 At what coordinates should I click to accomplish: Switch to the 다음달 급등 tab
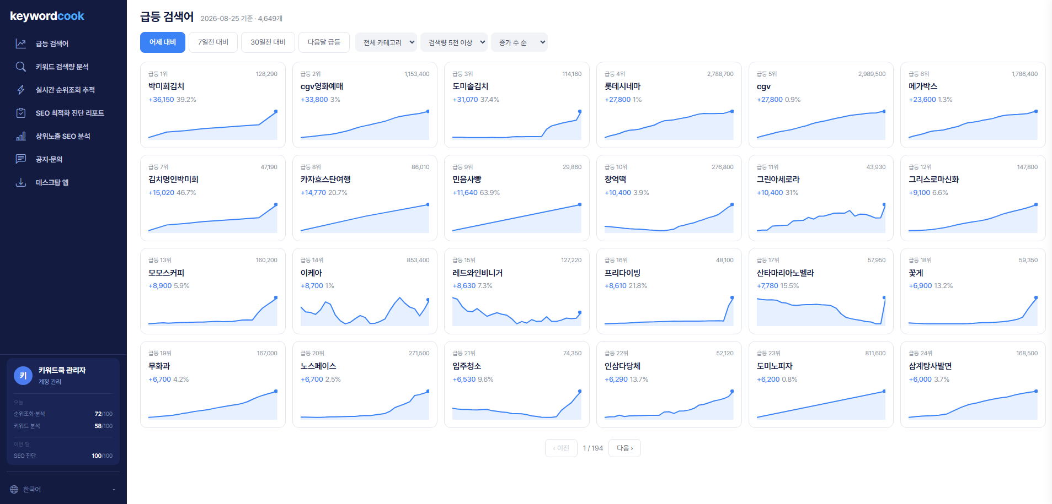[324, 42]
